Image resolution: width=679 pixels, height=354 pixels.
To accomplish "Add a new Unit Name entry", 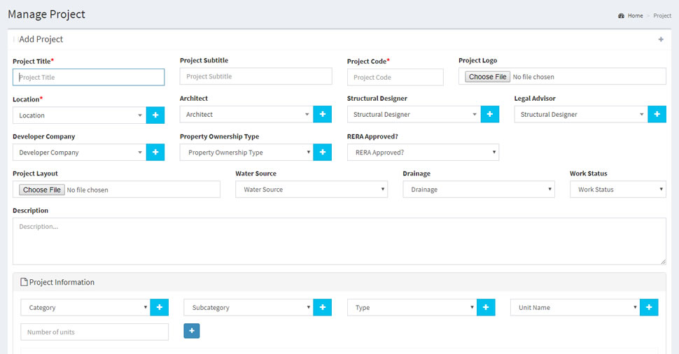I will (649, 307).
